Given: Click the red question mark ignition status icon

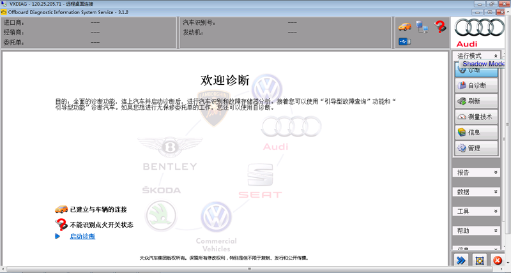Looking at the screenshot, I should pyautogui.click(x=440, y=26).
